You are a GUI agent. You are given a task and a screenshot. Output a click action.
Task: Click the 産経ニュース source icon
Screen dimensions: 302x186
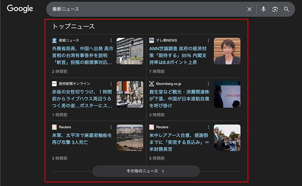point(54,40)
